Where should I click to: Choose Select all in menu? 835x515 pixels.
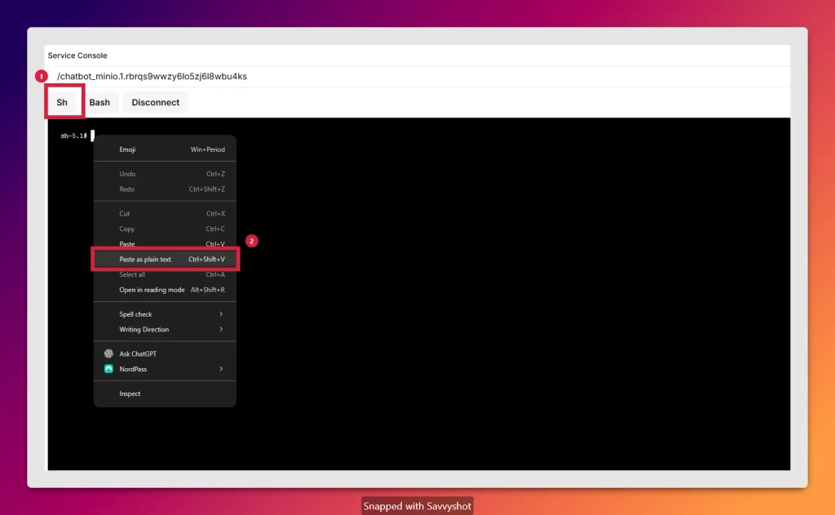click(x=165, y=274)
